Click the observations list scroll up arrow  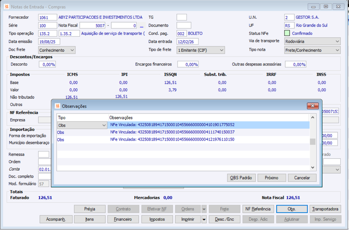(312, 117)
